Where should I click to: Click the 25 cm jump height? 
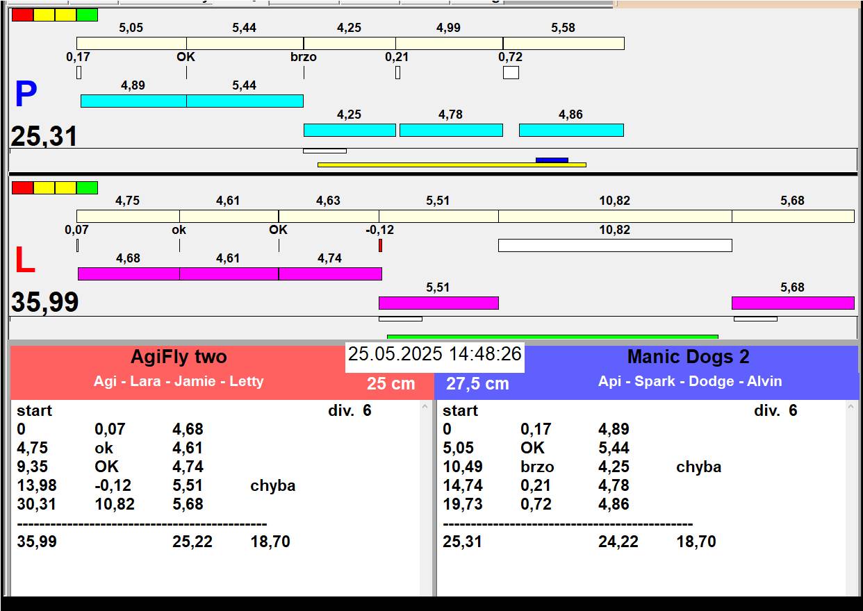391,383
